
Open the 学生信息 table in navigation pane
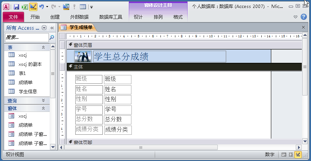(28, 91)
